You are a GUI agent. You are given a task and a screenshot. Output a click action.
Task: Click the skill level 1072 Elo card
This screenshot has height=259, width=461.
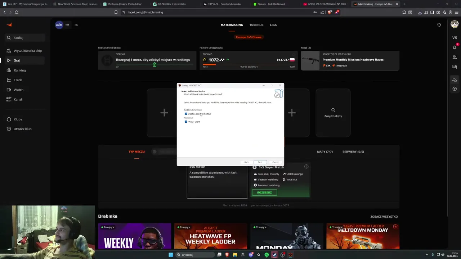click(x=249, y=60)
